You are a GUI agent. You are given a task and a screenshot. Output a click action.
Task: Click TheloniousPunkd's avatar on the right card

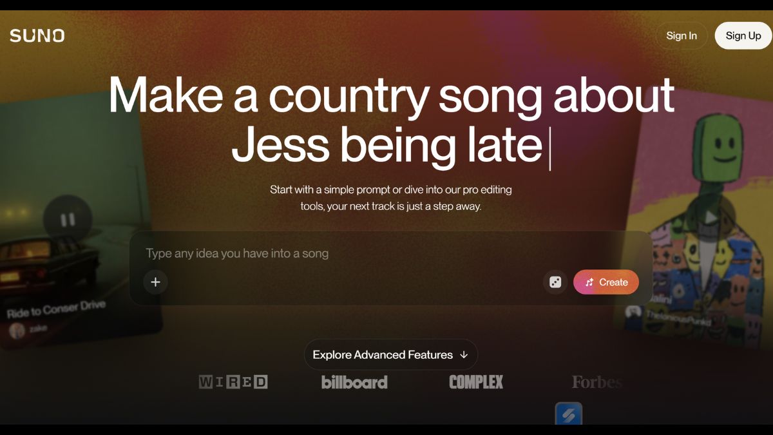[x=634, y=312]
